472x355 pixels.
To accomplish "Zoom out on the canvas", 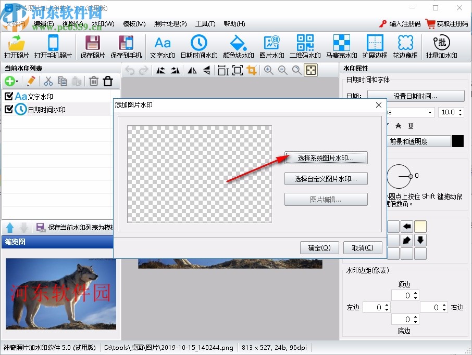I will [282, 70].
